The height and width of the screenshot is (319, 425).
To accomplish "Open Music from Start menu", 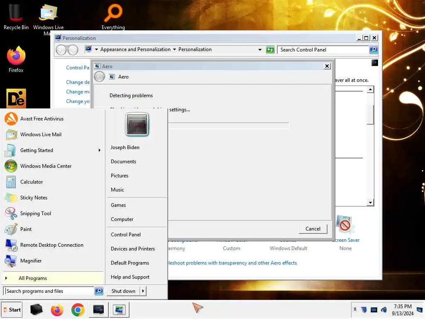I will click(x=117, y=190).
